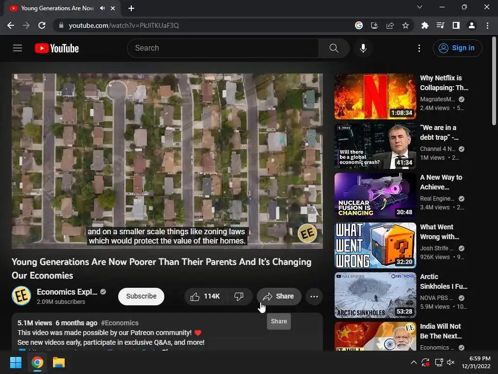Open the Chrome profile avatar icon
Viewport: 498px width, 374px height.
pyautogui.click(x=472, y=25)
